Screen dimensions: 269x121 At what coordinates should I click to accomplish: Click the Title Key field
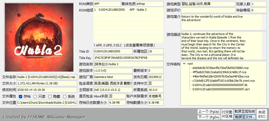(x=129, y=58)
